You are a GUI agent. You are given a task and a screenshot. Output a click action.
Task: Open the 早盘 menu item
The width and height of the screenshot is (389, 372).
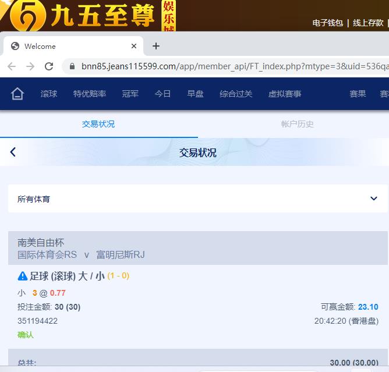[195, 94]
